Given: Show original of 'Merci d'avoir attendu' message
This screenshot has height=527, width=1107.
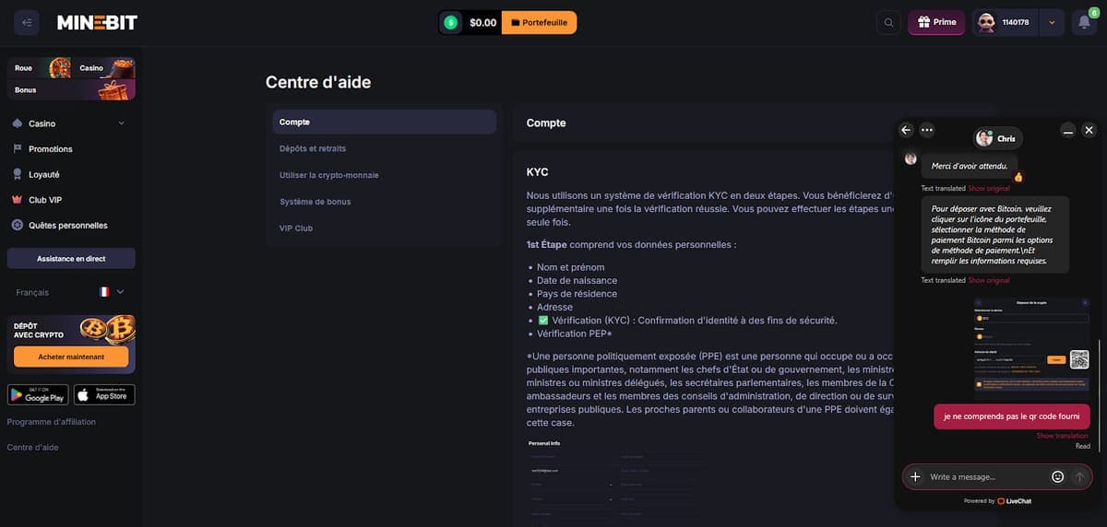Looking at the screenshot, I should pos(989,189).
